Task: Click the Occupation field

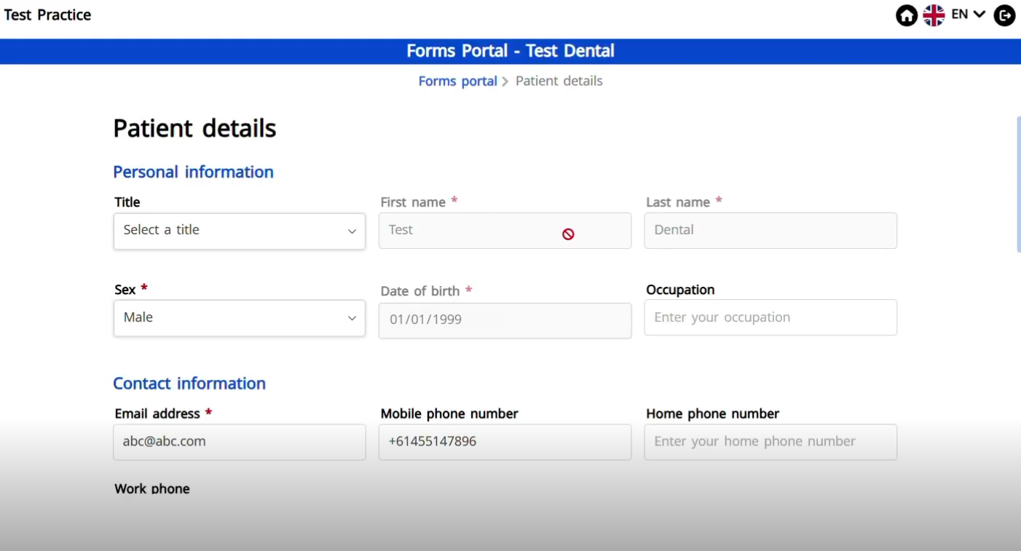Action: (770, 317)
